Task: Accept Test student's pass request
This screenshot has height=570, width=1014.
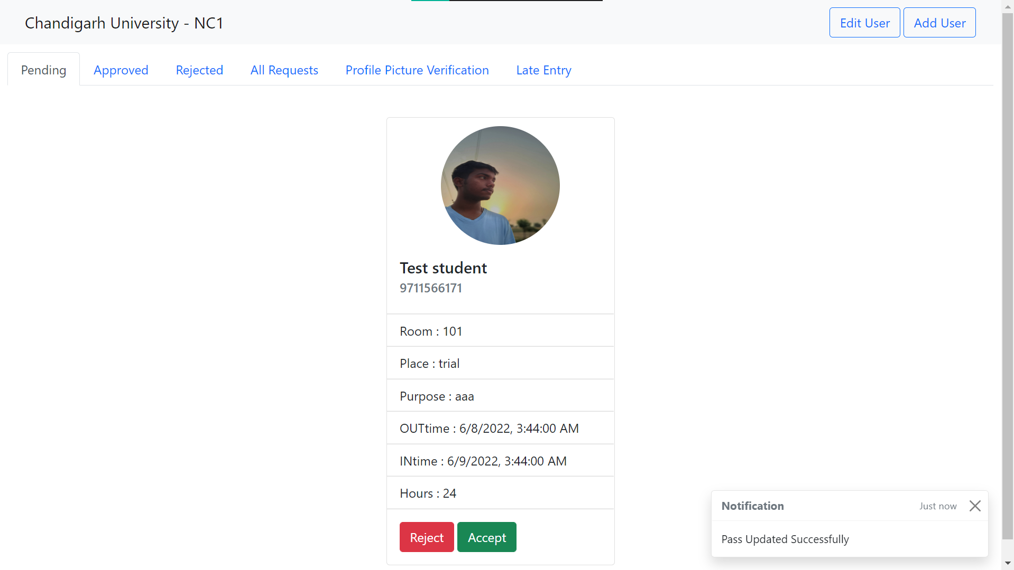Action: [486, 537]
